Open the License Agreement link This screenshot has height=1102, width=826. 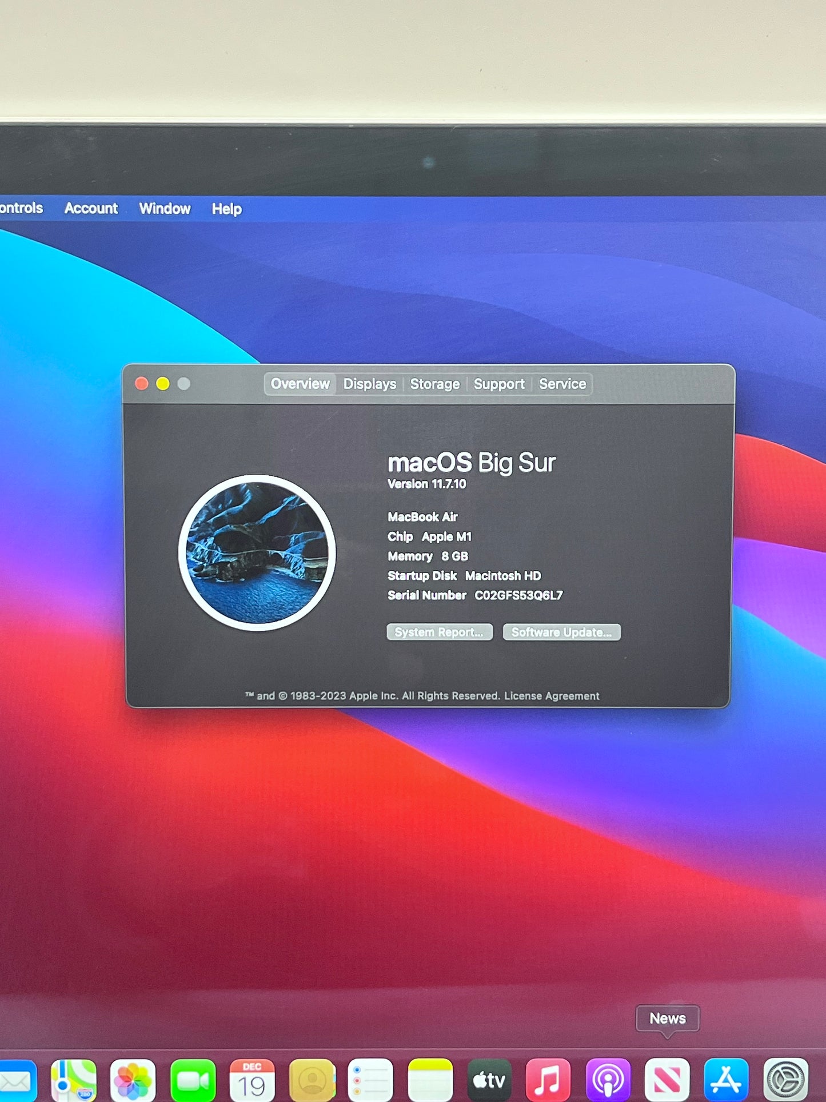[552, 696]
